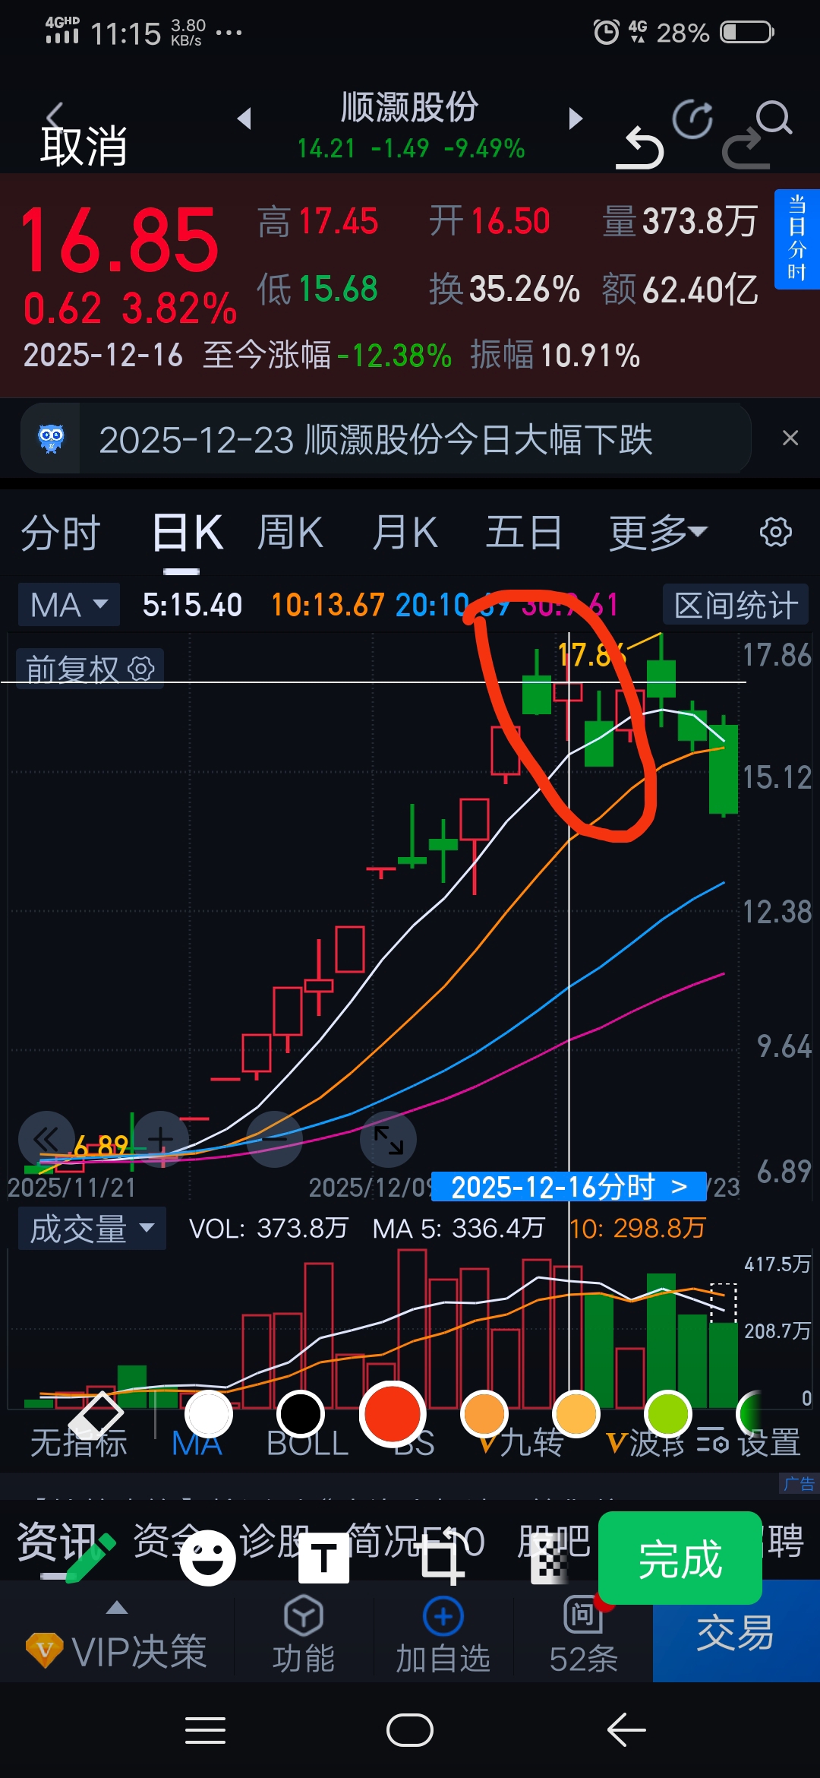Select the text T tool

[x=324, y=1558]
